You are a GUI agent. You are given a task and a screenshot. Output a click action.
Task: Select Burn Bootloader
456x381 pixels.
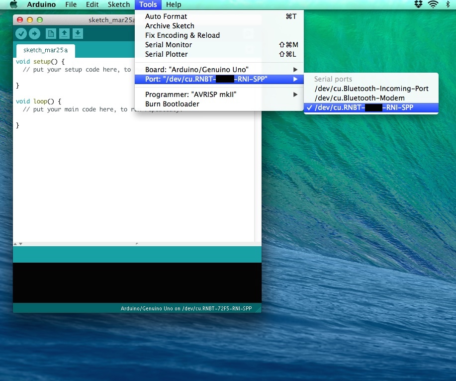pyautogui.click(x=219, y=104)
